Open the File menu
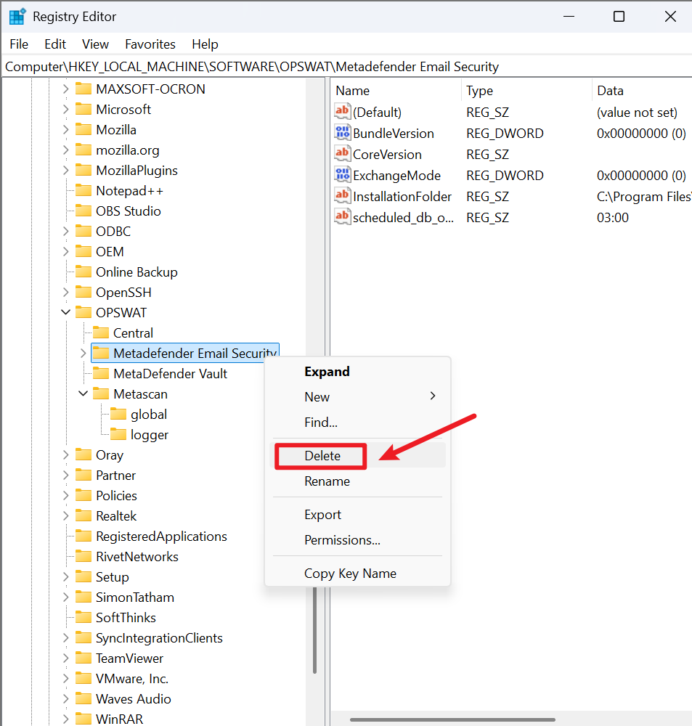Viewport: 692px width, 726px height. pos(19,44)
